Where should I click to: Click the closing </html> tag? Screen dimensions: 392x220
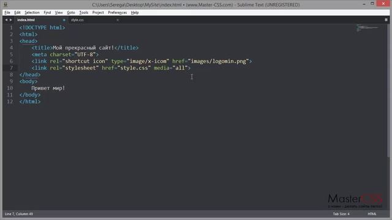point(30,101)
